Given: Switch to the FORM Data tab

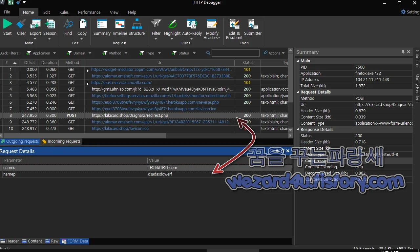Looking at the screenshot, I should 75,241.
